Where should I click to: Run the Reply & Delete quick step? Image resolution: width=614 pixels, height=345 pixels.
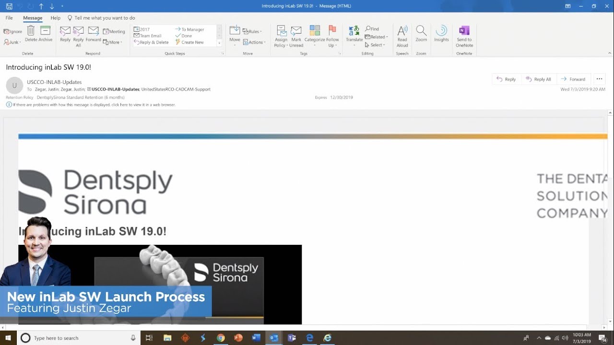click(x=151, y=42)
